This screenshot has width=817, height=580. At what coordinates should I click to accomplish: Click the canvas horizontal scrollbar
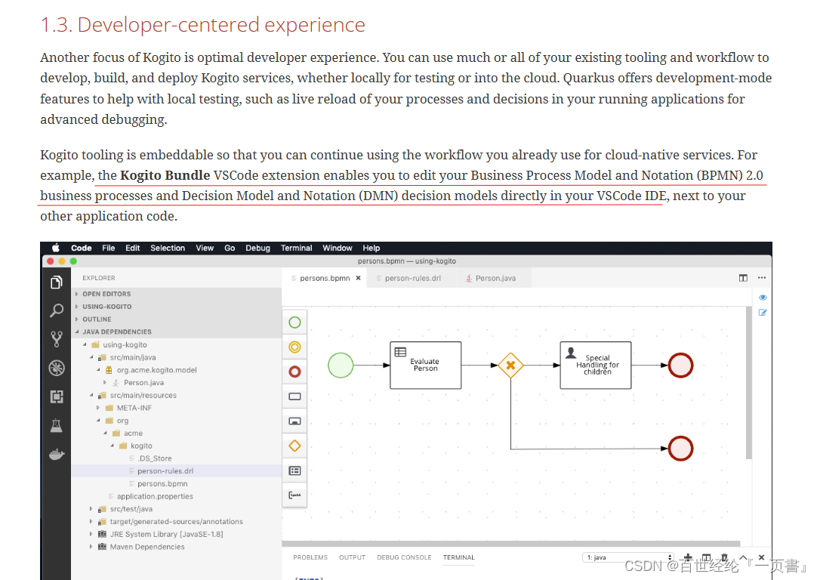pos(511,543)
